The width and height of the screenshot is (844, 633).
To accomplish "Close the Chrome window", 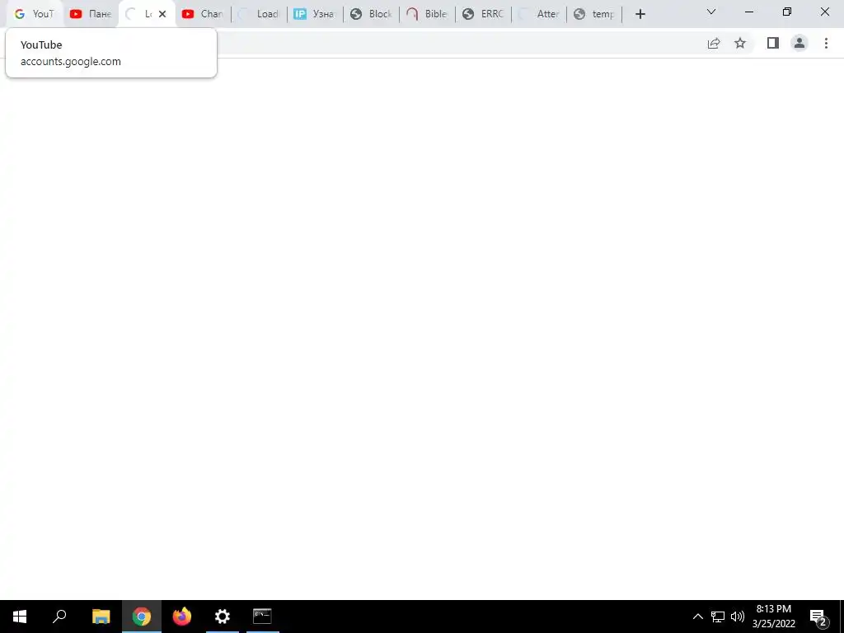I will [824, 12].
